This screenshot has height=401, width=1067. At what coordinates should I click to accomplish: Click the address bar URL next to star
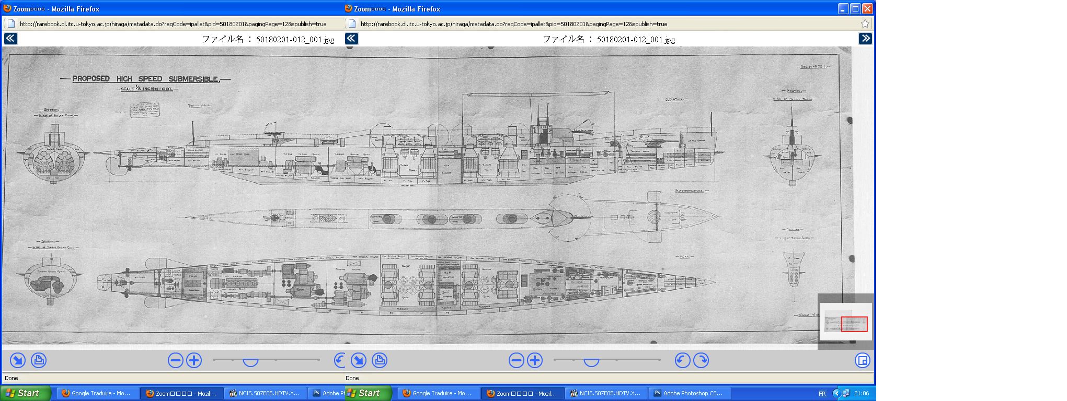(609, 23)
